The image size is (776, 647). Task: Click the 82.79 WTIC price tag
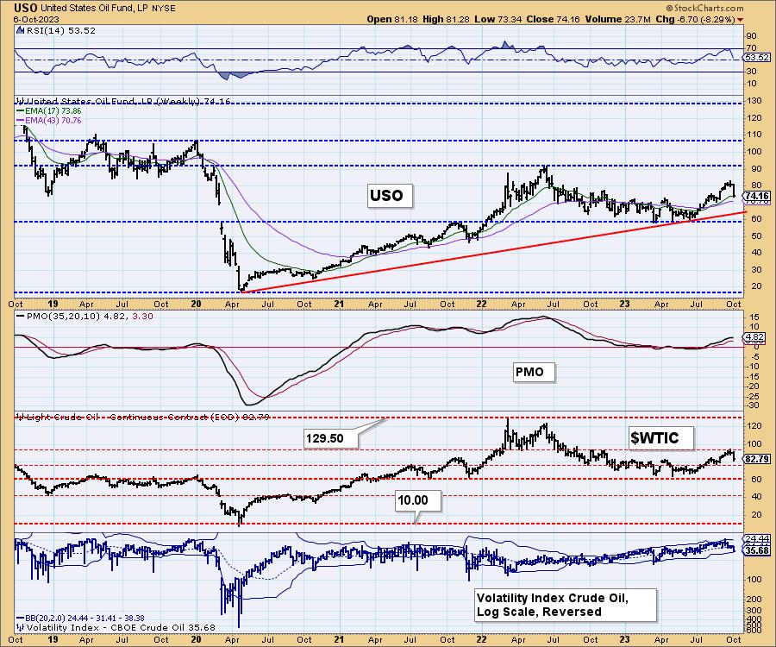757,459
